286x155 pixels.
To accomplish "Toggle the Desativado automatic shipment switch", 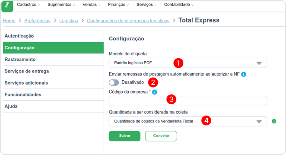I will (x=114, y=82).
